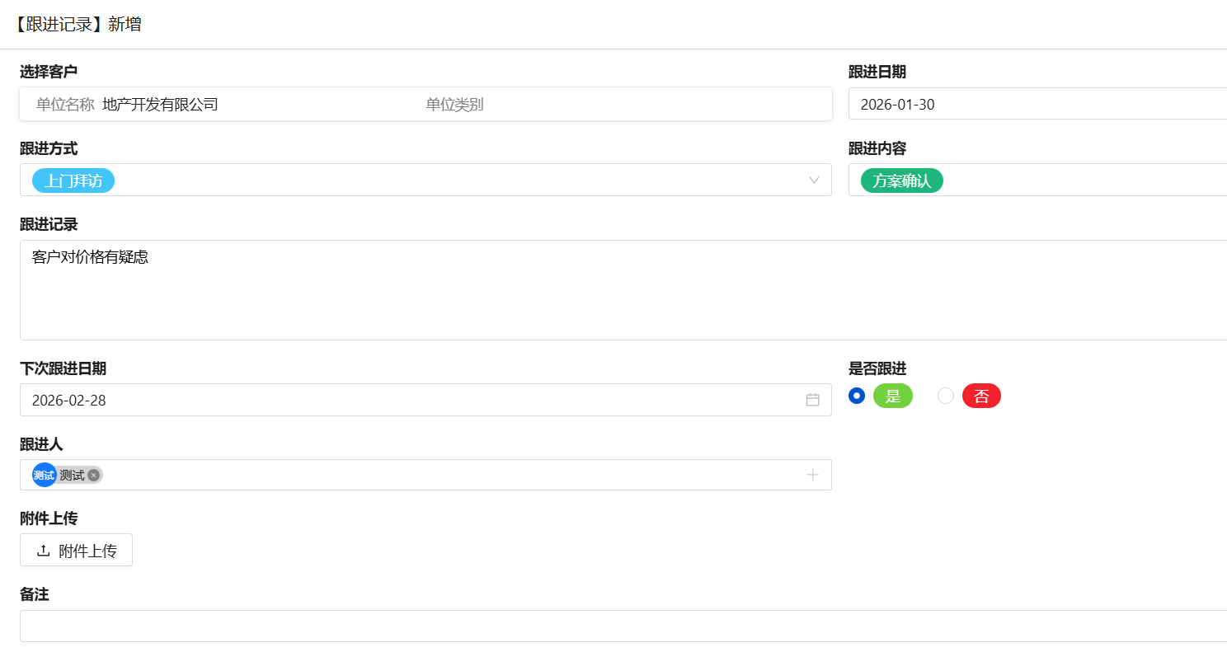
Task: Click the blue 测试 avatar circle
Action: [44, 476]
